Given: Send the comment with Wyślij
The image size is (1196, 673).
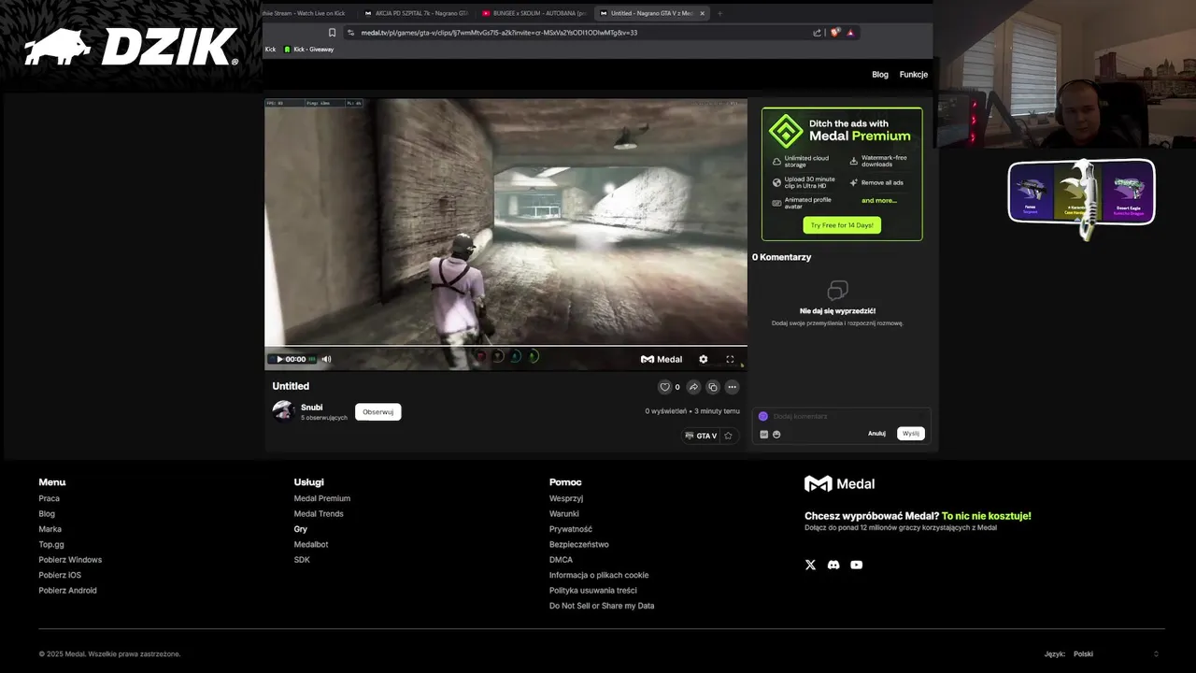Looking at the screenshot, I should (911, 434).
